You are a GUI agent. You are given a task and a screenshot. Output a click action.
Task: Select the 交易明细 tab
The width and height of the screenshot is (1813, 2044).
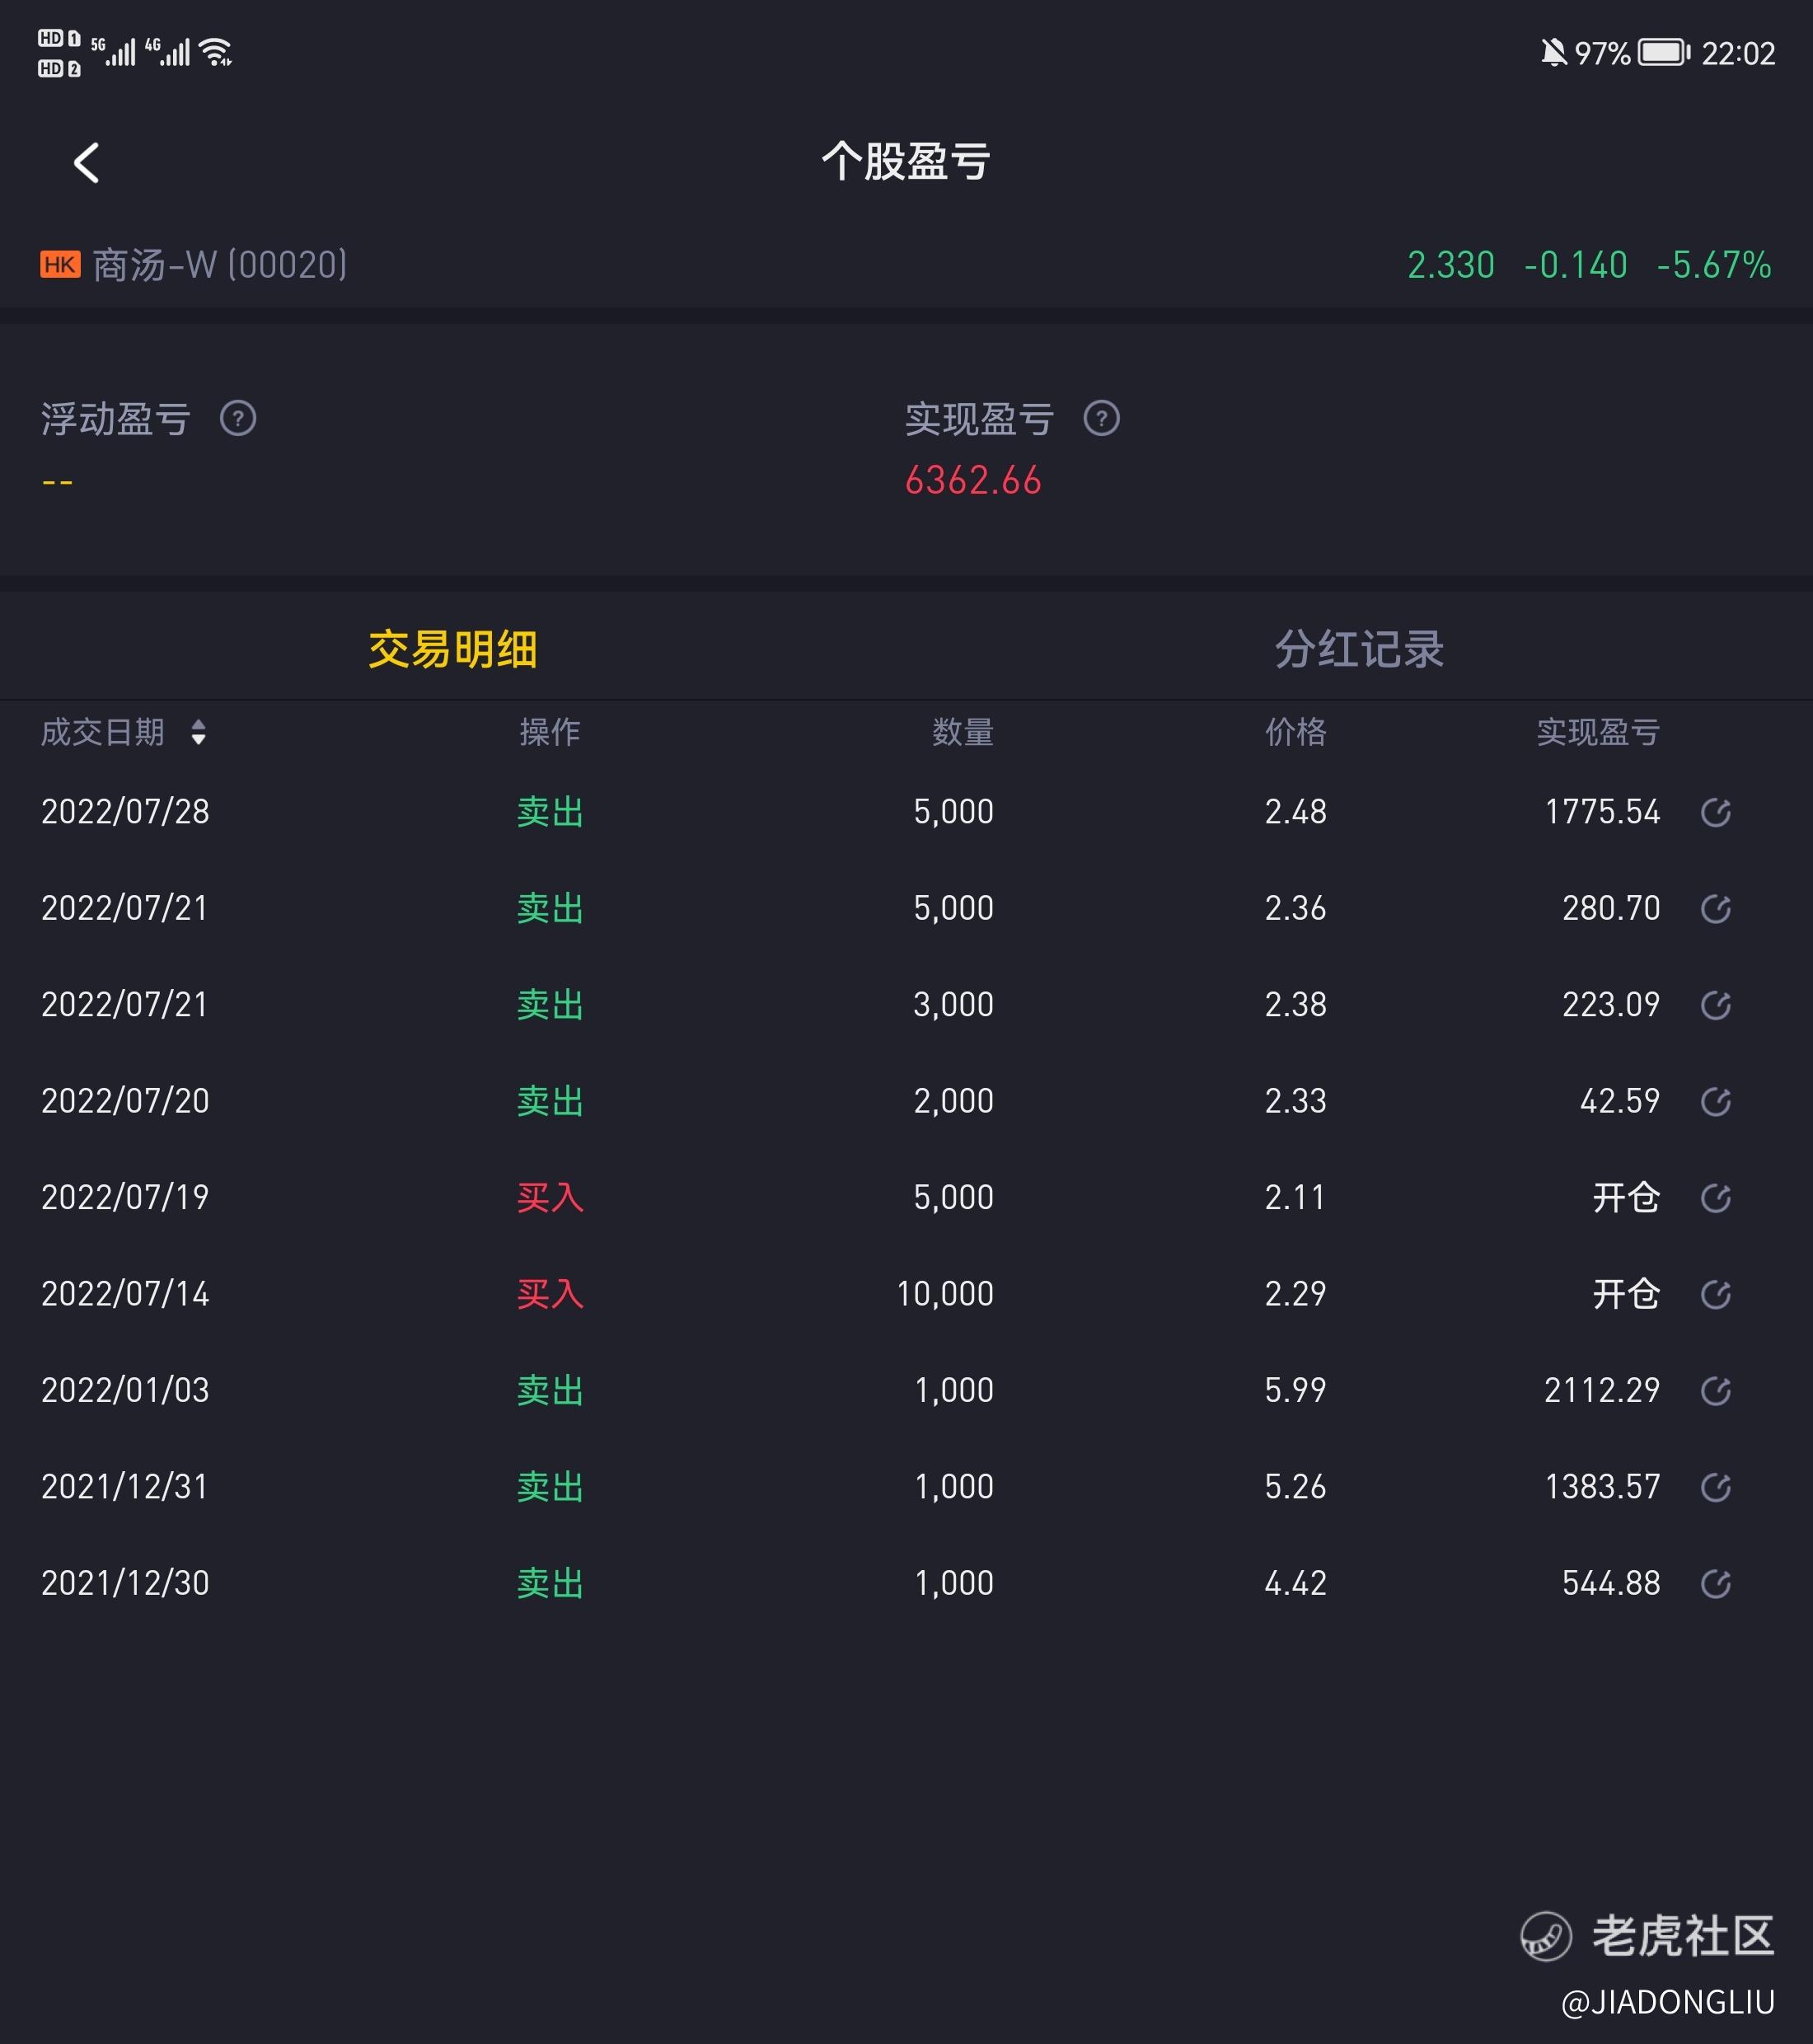click(x=453, y=649)
